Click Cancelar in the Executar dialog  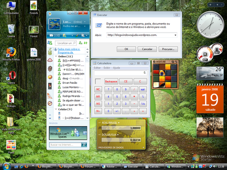point(147,49)
